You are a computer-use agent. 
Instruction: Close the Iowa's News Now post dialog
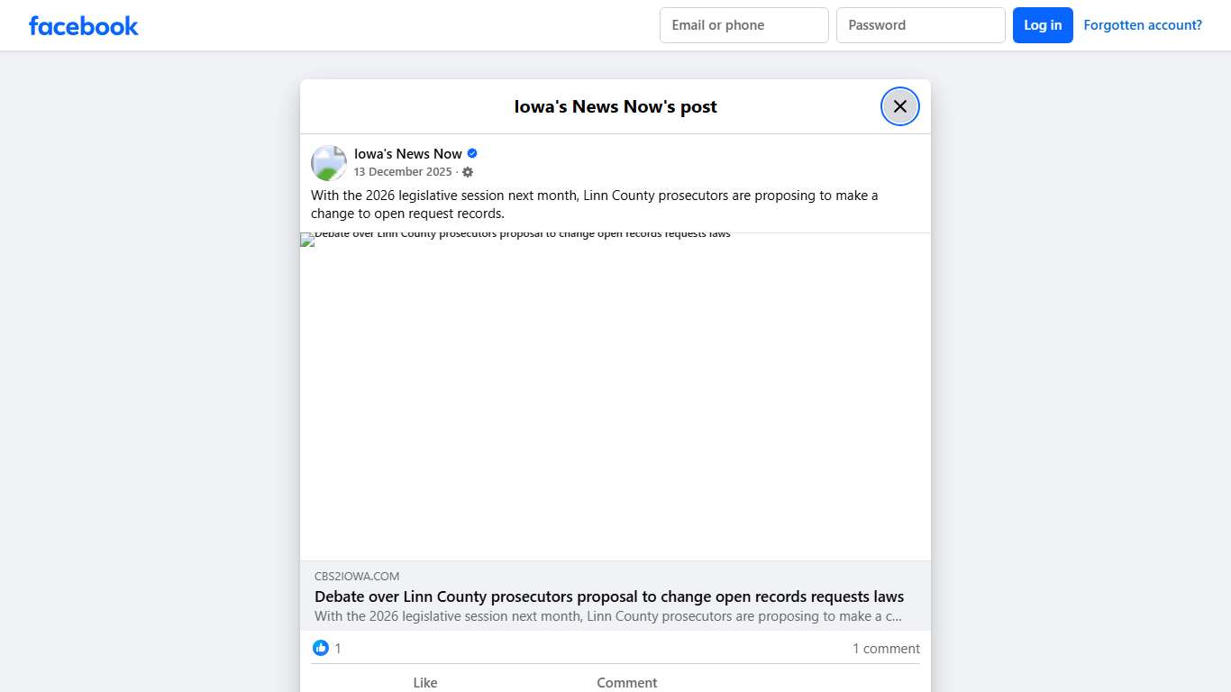pos(899,105)
